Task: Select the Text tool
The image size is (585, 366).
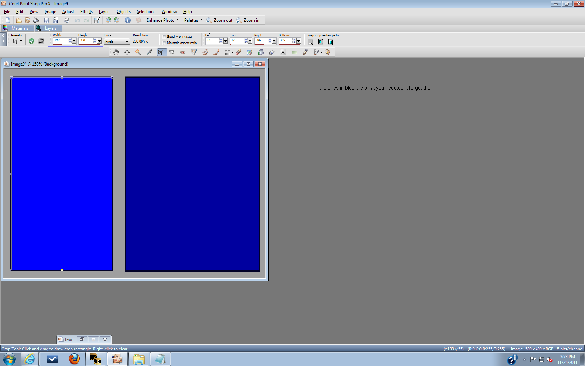Action: coord(283,52)
